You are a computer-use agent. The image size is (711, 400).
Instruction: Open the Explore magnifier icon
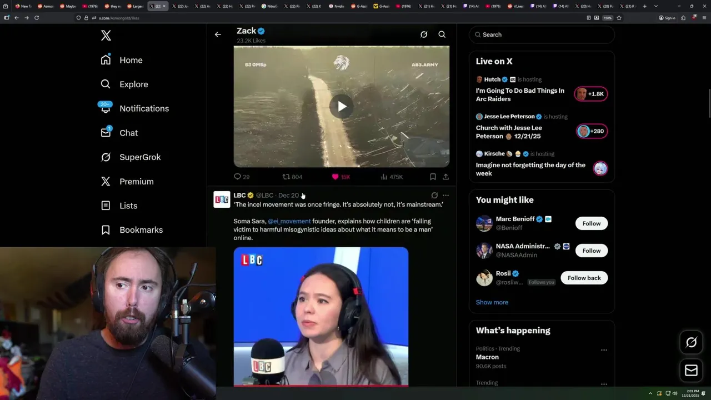[106, 84]
